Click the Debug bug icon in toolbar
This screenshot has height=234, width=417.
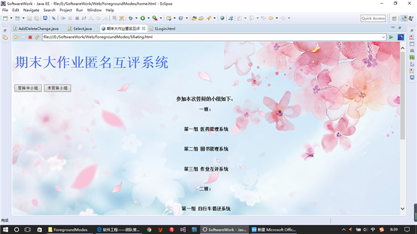pos(130,18)
